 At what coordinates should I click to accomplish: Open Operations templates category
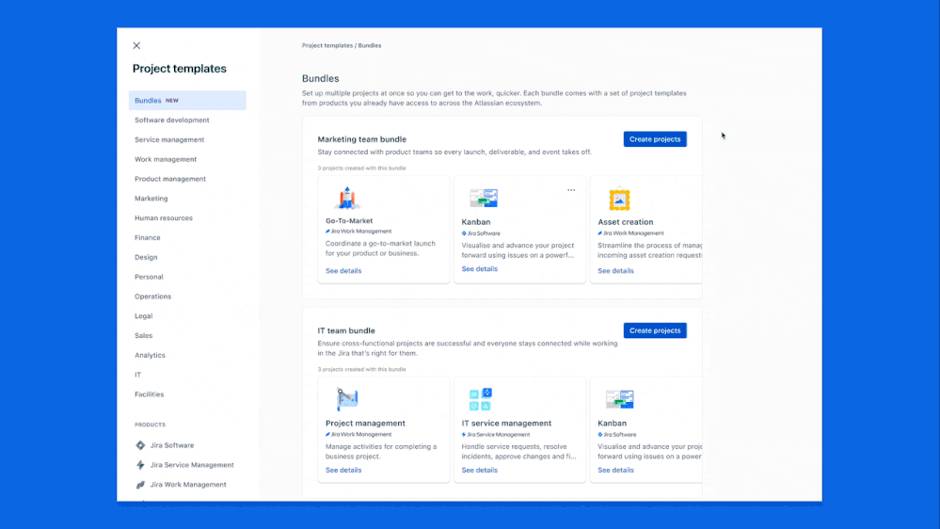point(152,297)
